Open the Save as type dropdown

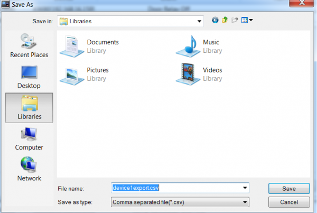tap(245, 202)
